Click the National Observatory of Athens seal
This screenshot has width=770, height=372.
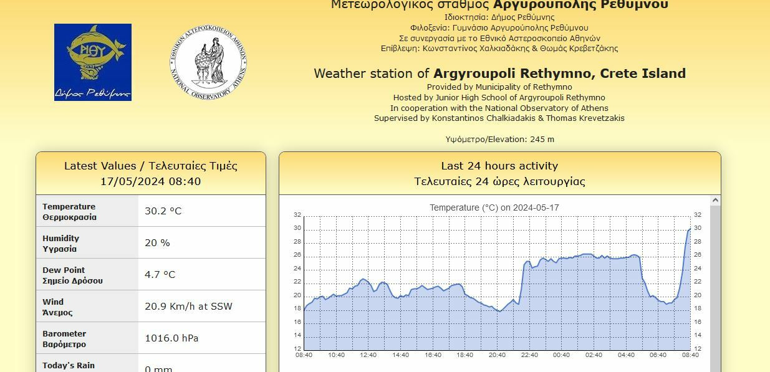(x=208, y=62)
